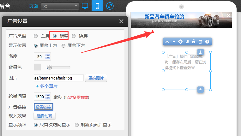Select 插屏 ad type radio button
This screenshot has height=136, width=241.
74,36
